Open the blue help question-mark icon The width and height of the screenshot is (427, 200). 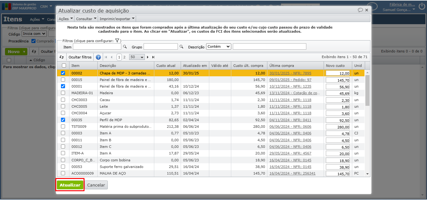(98, 57)
